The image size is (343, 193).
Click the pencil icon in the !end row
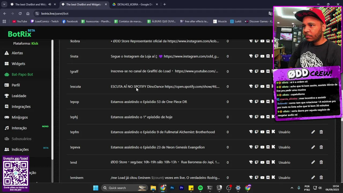point(313,162)
